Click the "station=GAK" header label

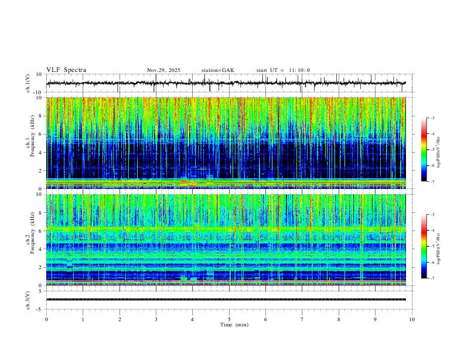(217, 70)
